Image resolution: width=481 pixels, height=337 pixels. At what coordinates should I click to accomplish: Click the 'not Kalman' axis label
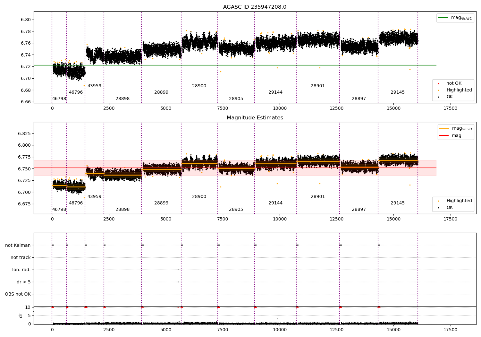click(x=18, y=245)
